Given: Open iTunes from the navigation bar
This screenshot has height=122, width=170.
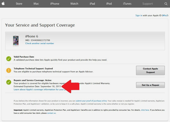Looking at the screenshot, I should click(x=127, y=4).
